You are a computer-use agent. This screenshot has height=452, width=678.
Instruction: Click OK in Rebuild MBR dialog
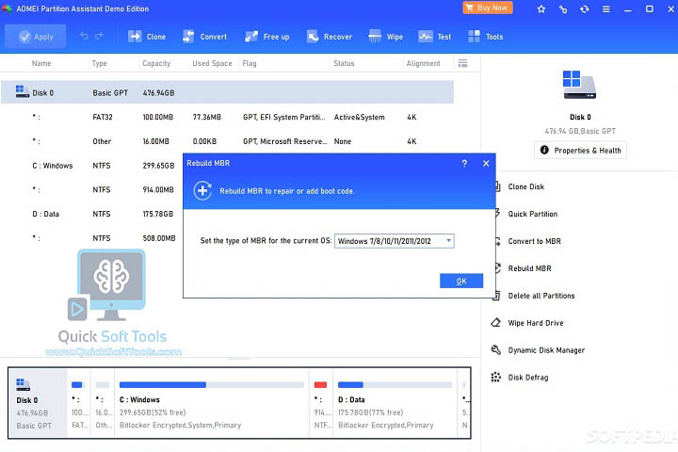pyautogui.click(x=460, y=281)
